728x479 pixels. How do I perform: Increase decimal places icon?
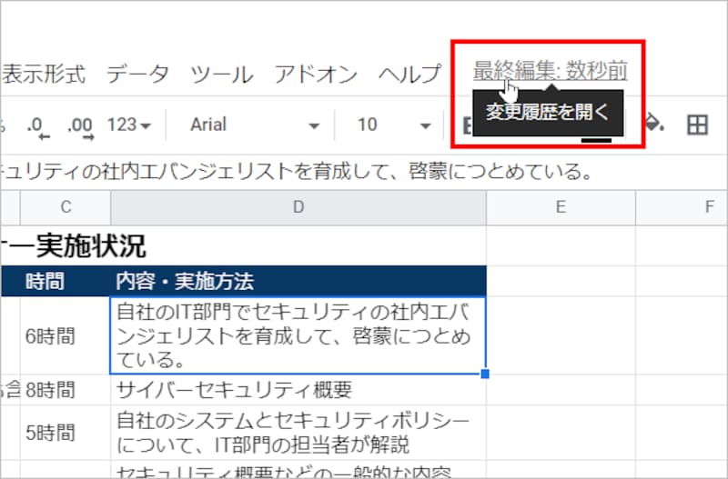click(x=80, y=126)
